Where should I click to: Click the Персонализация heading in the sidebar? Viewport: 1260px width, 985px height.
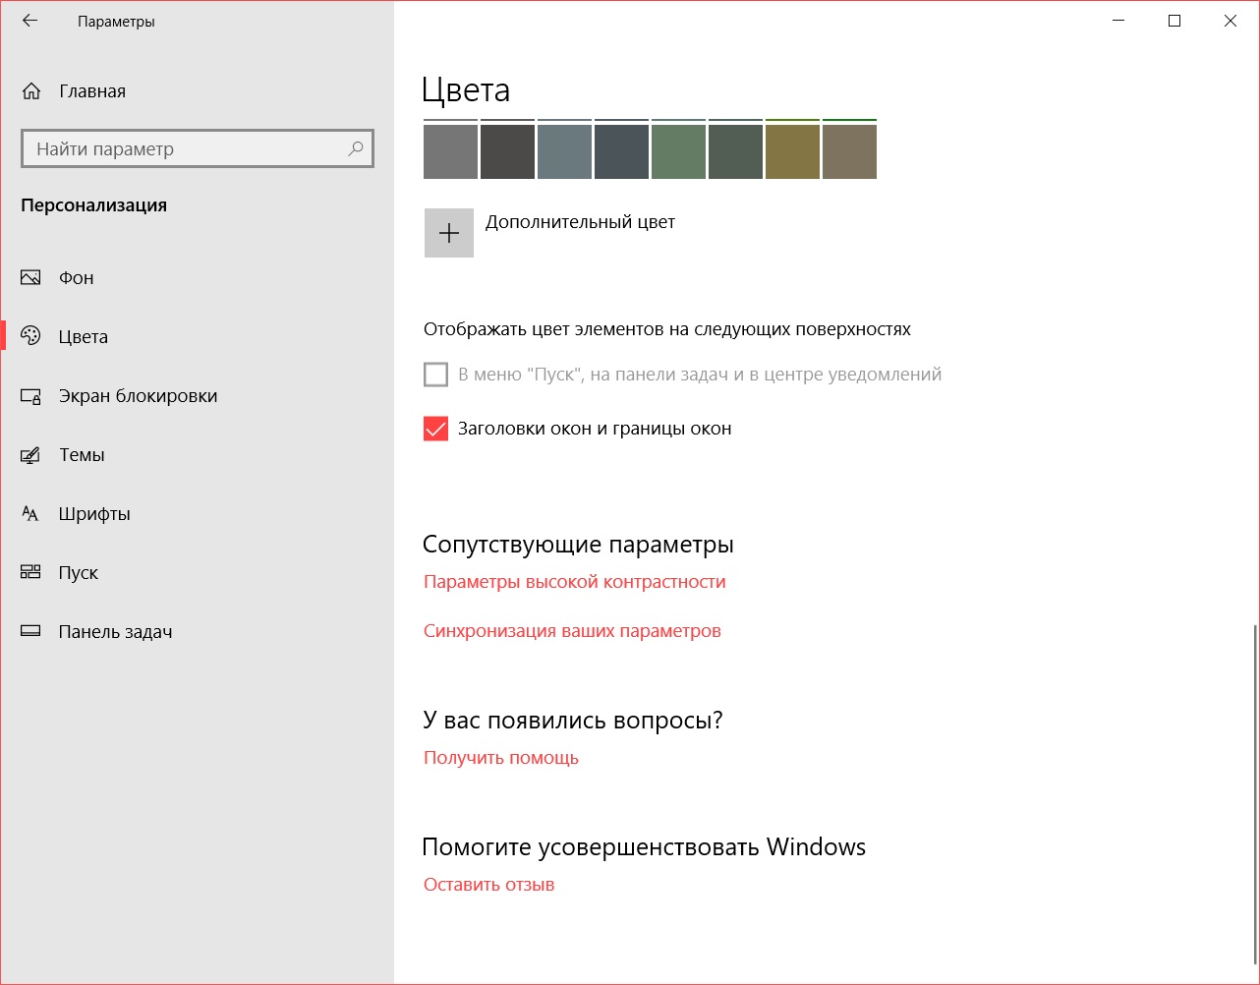94,205
